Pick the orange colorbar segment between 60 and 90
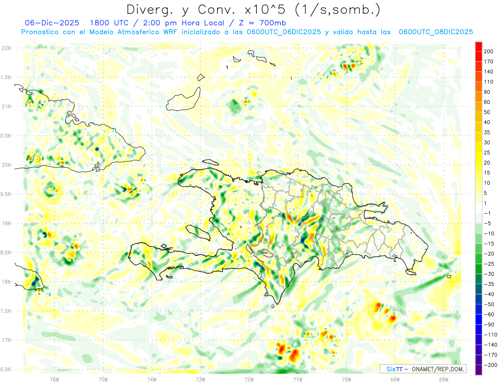Image resolution: width=498 pixels, height=385 pixels. (x=478, y=97)
